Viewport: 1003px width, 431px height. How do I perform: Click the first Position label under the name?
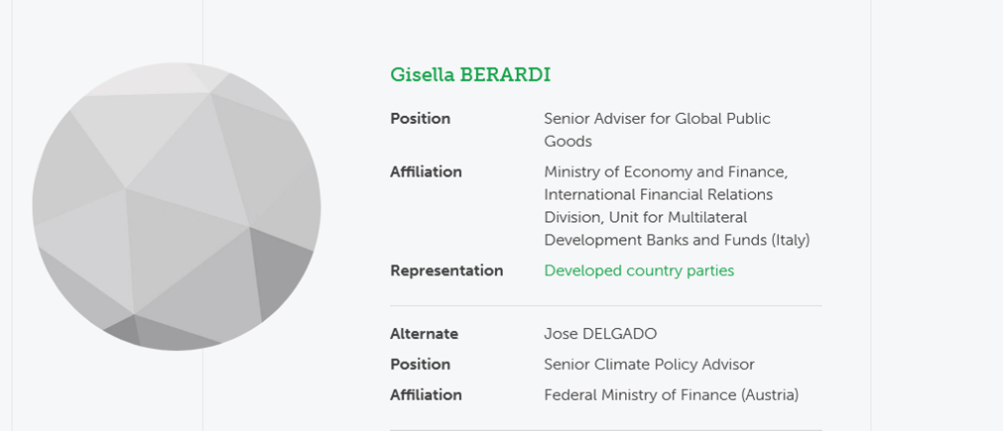421,119
